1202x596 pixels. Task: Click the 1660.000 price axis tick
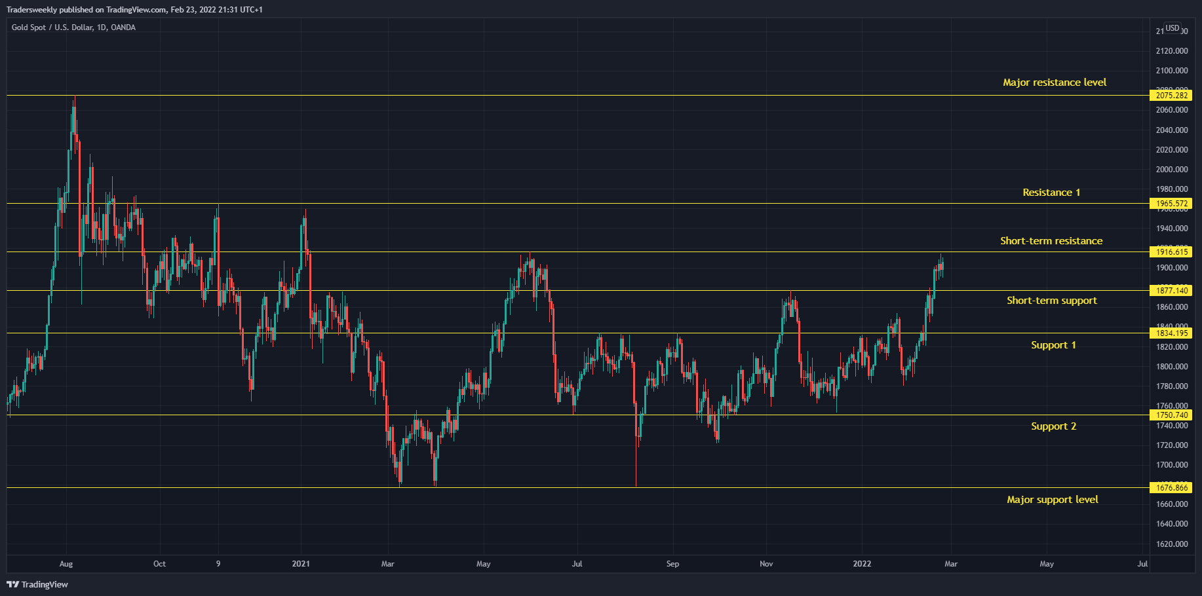(1172, 504)
